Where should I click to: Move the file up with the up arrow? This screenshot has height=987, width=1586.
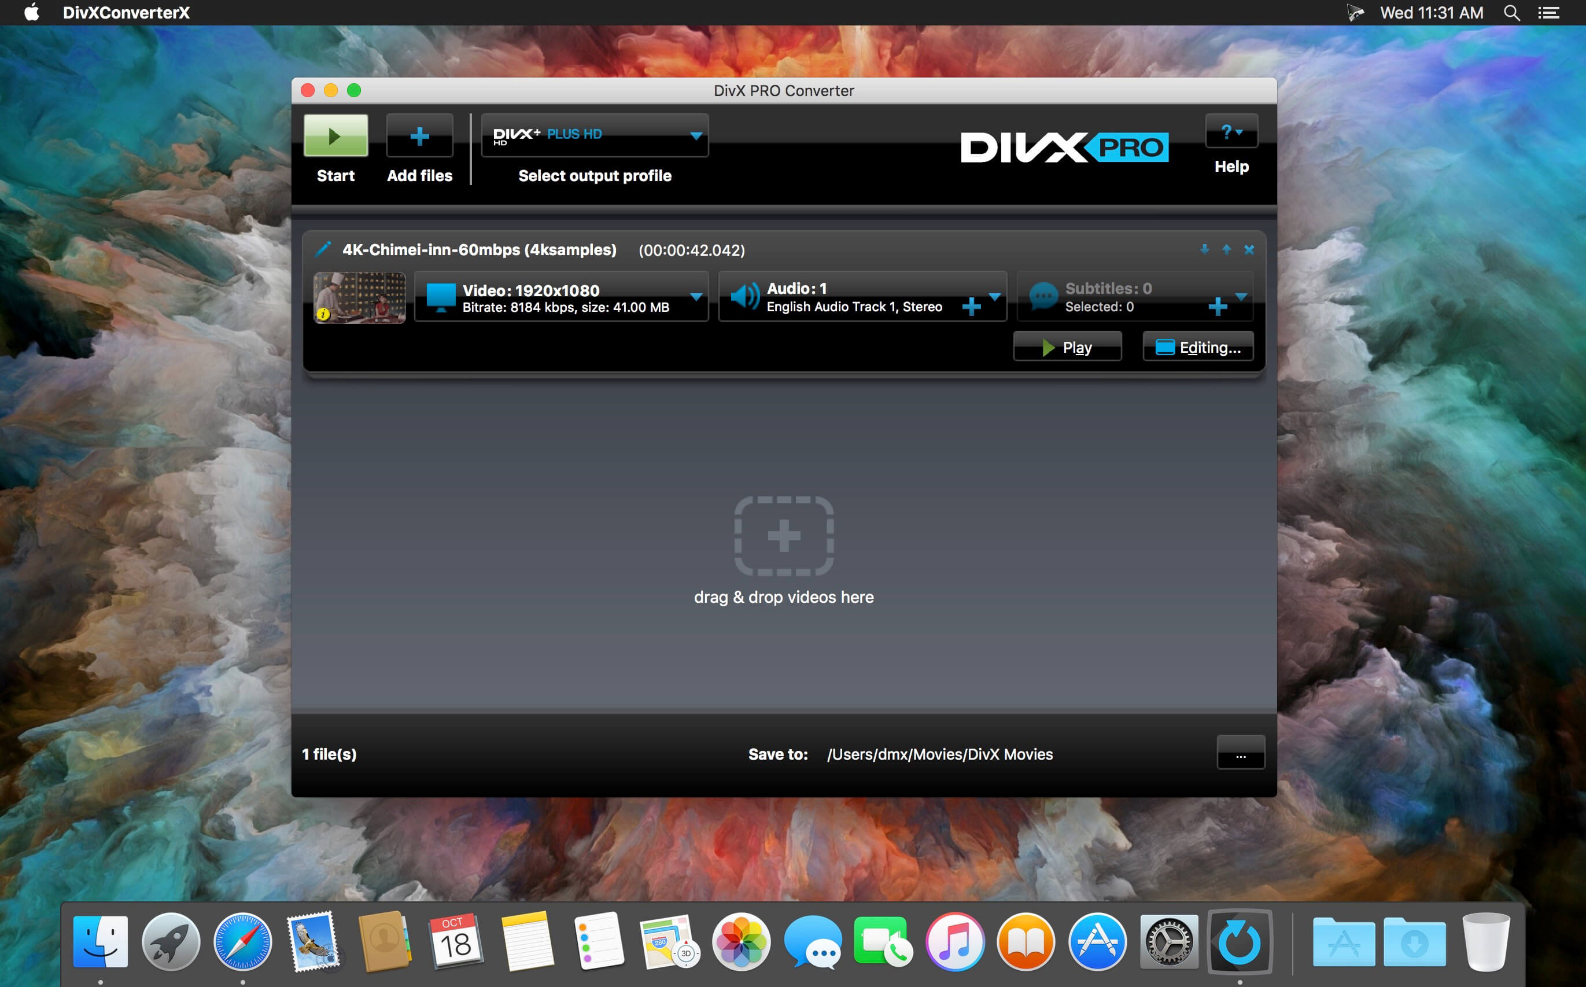point(1226,249)
